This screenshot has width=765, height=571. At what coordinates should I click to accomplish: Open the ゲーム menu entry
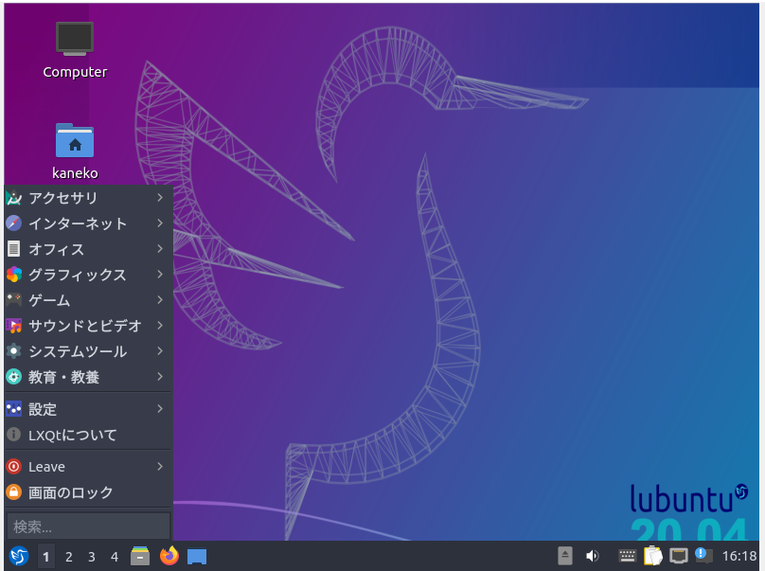point(88,300)
